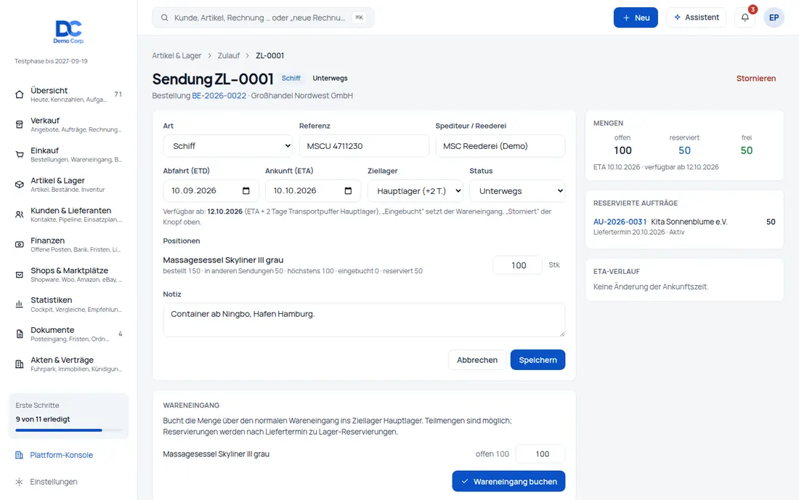The image size is (799, 500).
Task: Click 'Keine Änderung der Ankunftszeit.' text
Action: point(651,286)
